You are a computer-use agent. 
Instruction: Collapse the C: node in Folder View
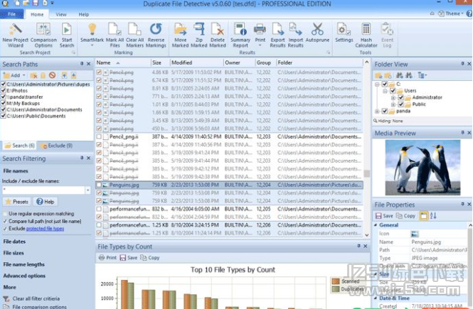pos(377,84)
